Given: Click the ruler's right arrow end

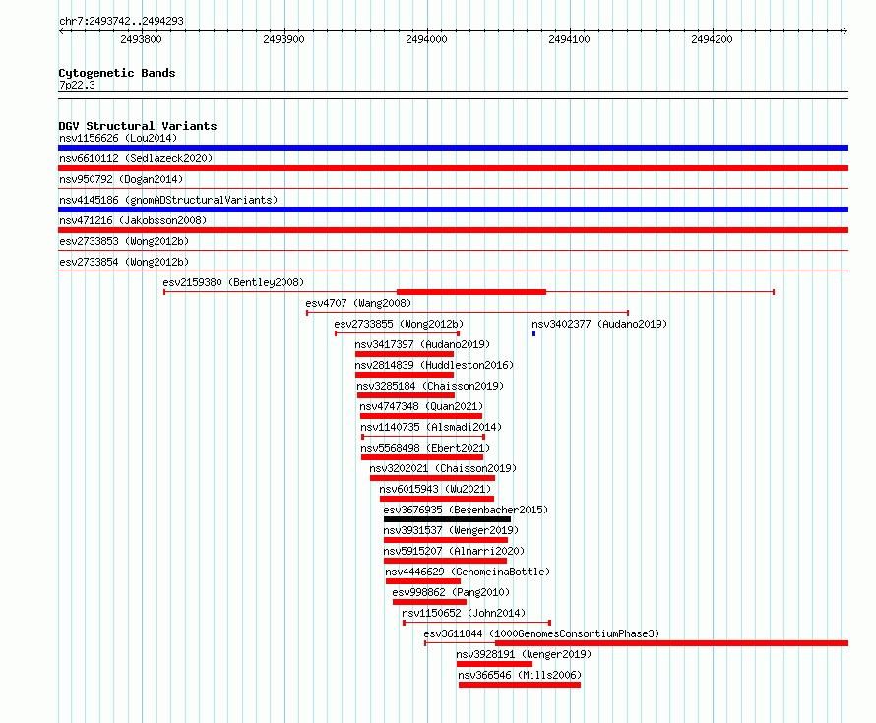Looking at the screenshot, I should tap(845, 31).
